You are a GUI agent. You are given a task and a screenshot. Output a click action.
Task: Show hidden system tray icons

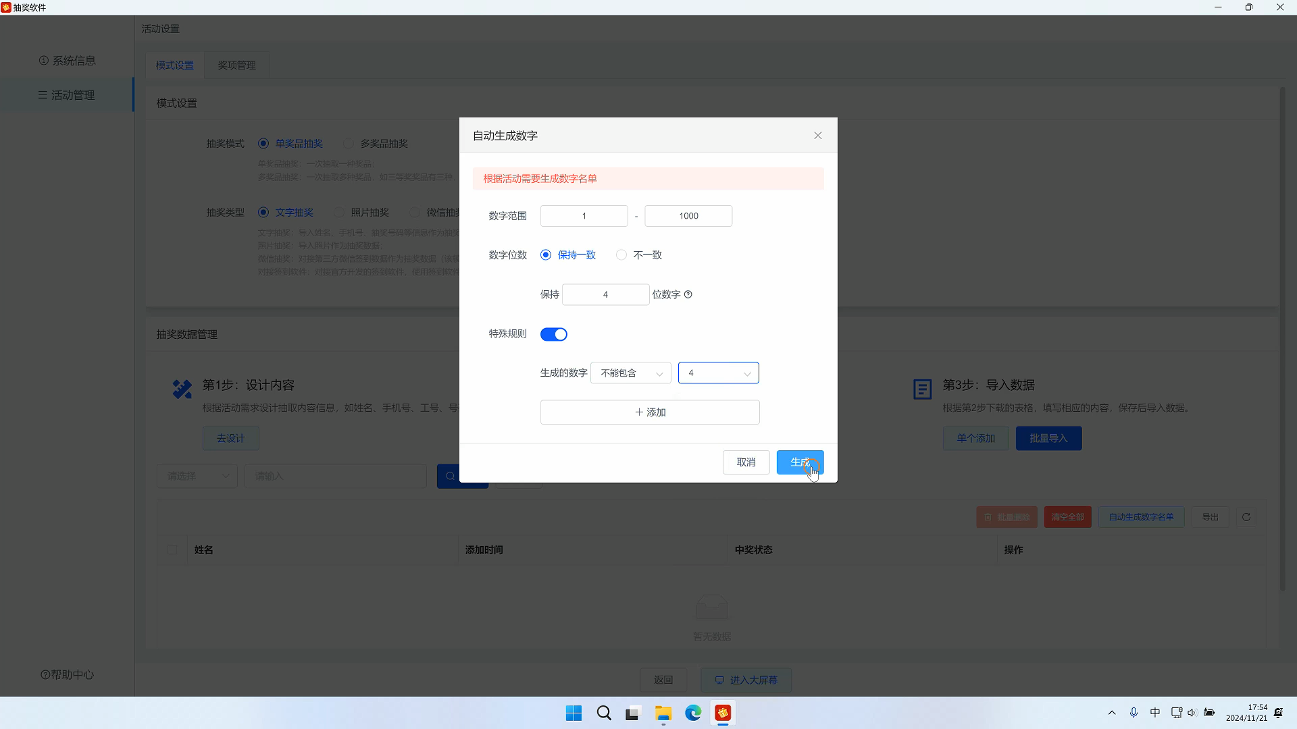[x=1112, y=713]
